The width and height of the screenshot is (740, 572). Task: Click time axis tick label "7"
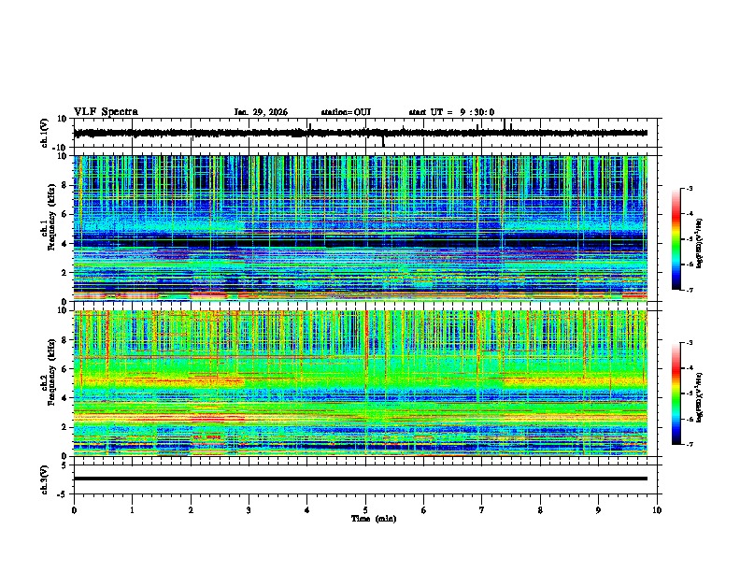(482, 510)
